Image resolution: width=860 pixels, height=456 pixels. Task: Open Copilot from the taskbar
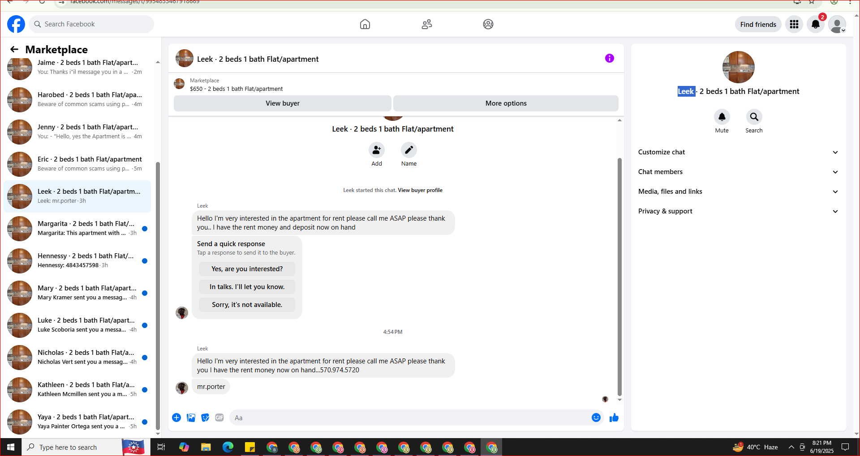(184, 447)
